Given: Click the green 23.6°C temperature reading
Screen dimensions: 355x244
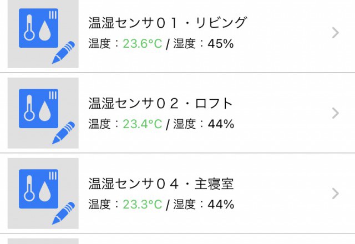Looking at the screenshot, I should [142, 44].
